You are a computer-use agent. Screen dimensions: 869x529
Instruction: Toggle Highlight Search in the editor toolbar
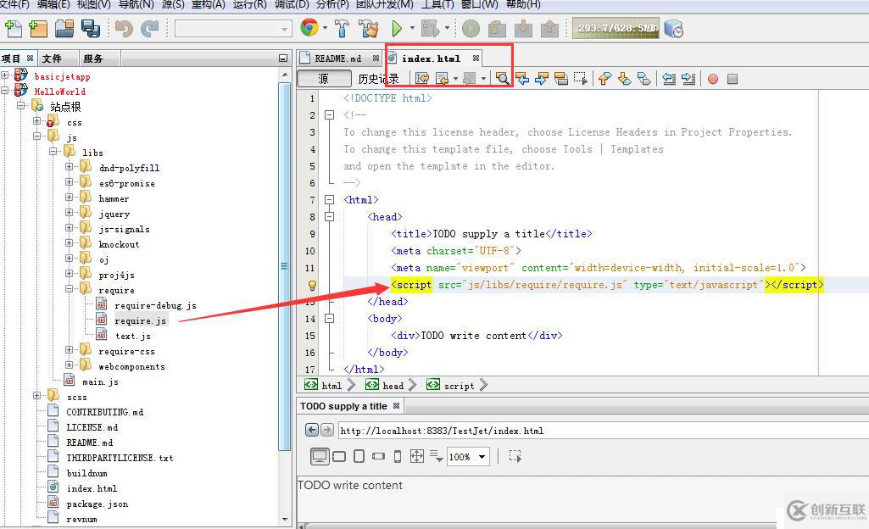[x=561, y=79]
